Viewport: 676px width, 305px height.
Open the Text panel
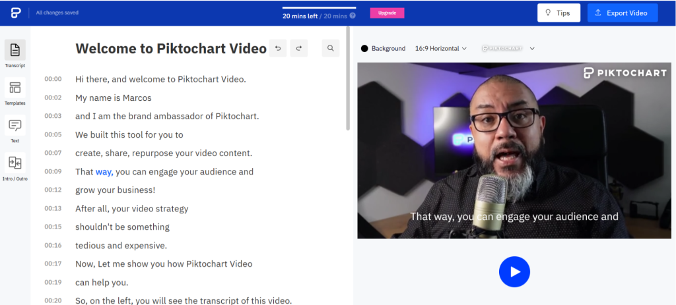point(15,128)
